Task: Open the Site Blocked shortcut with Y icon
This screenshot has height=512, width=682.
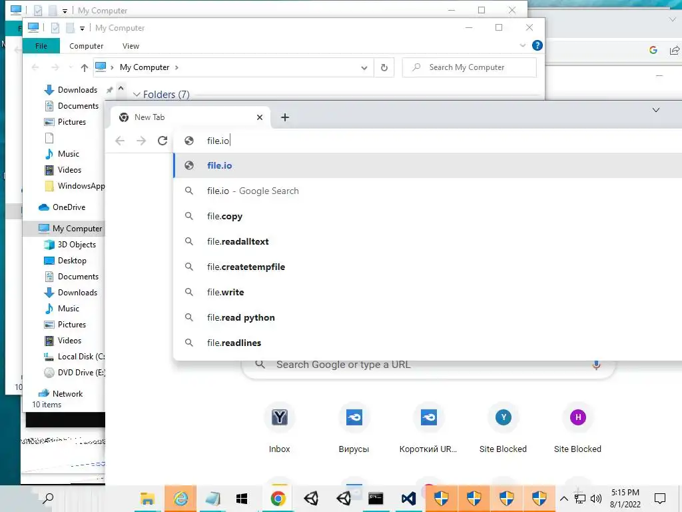Action: 504,428
